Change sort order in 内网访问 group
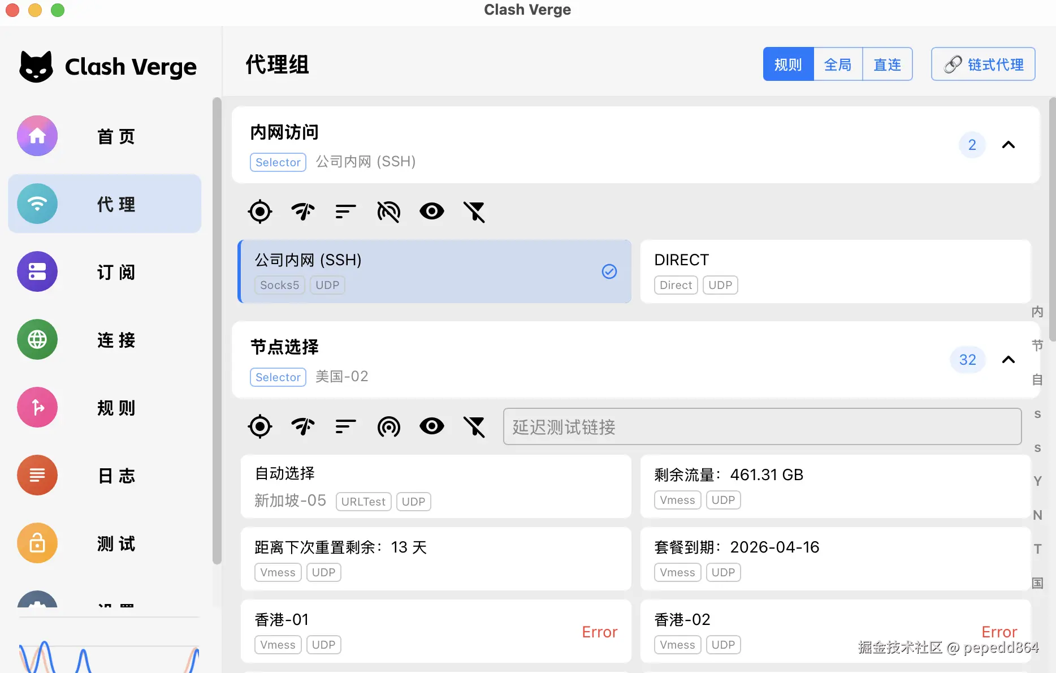 click(x=345, y=212)
